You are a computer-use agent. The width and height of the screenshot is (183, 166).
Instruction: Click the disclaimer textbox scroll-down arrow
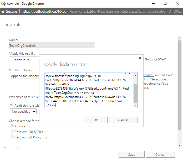[x=135, y=105]
